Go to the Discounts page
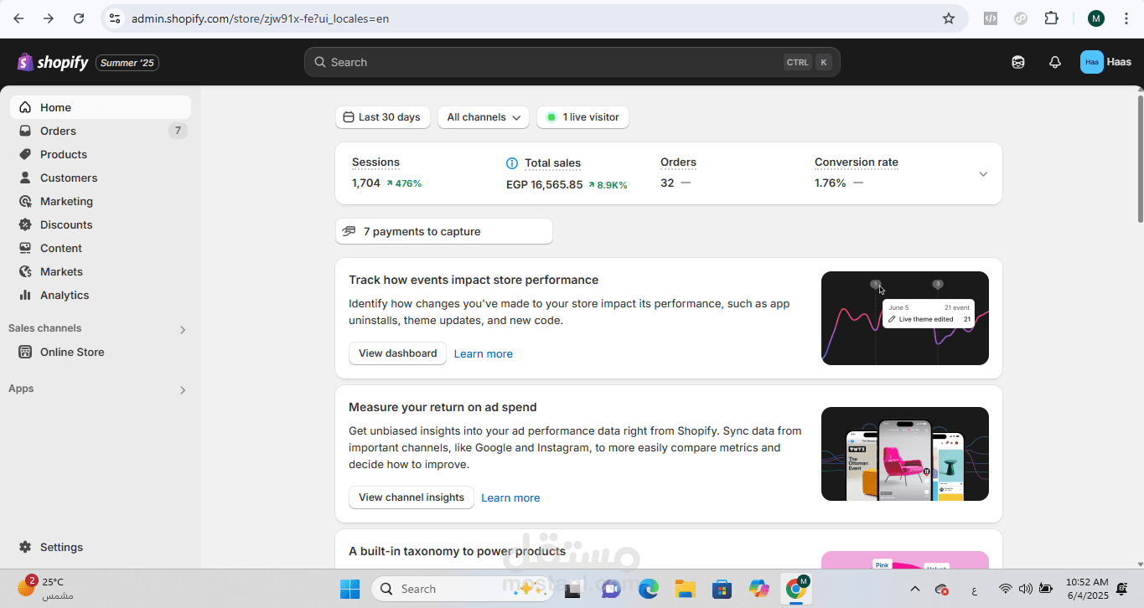 click(101, 224)
